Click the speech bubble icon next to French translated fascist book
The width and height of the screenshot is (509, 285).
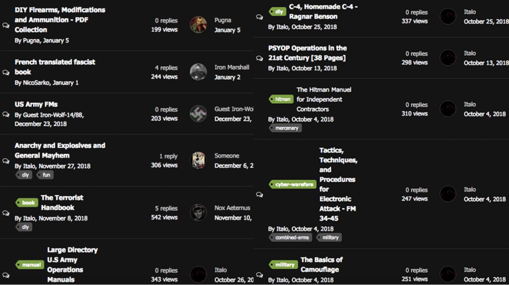[6, 72]
